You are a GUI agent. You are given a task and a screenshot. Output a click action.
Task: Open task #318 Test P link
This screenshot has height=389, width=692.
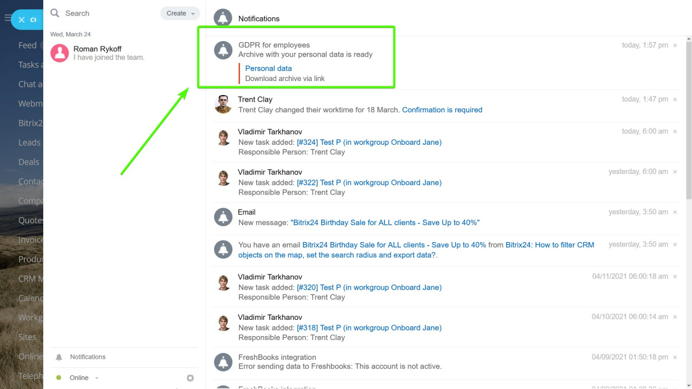(369, 328)
